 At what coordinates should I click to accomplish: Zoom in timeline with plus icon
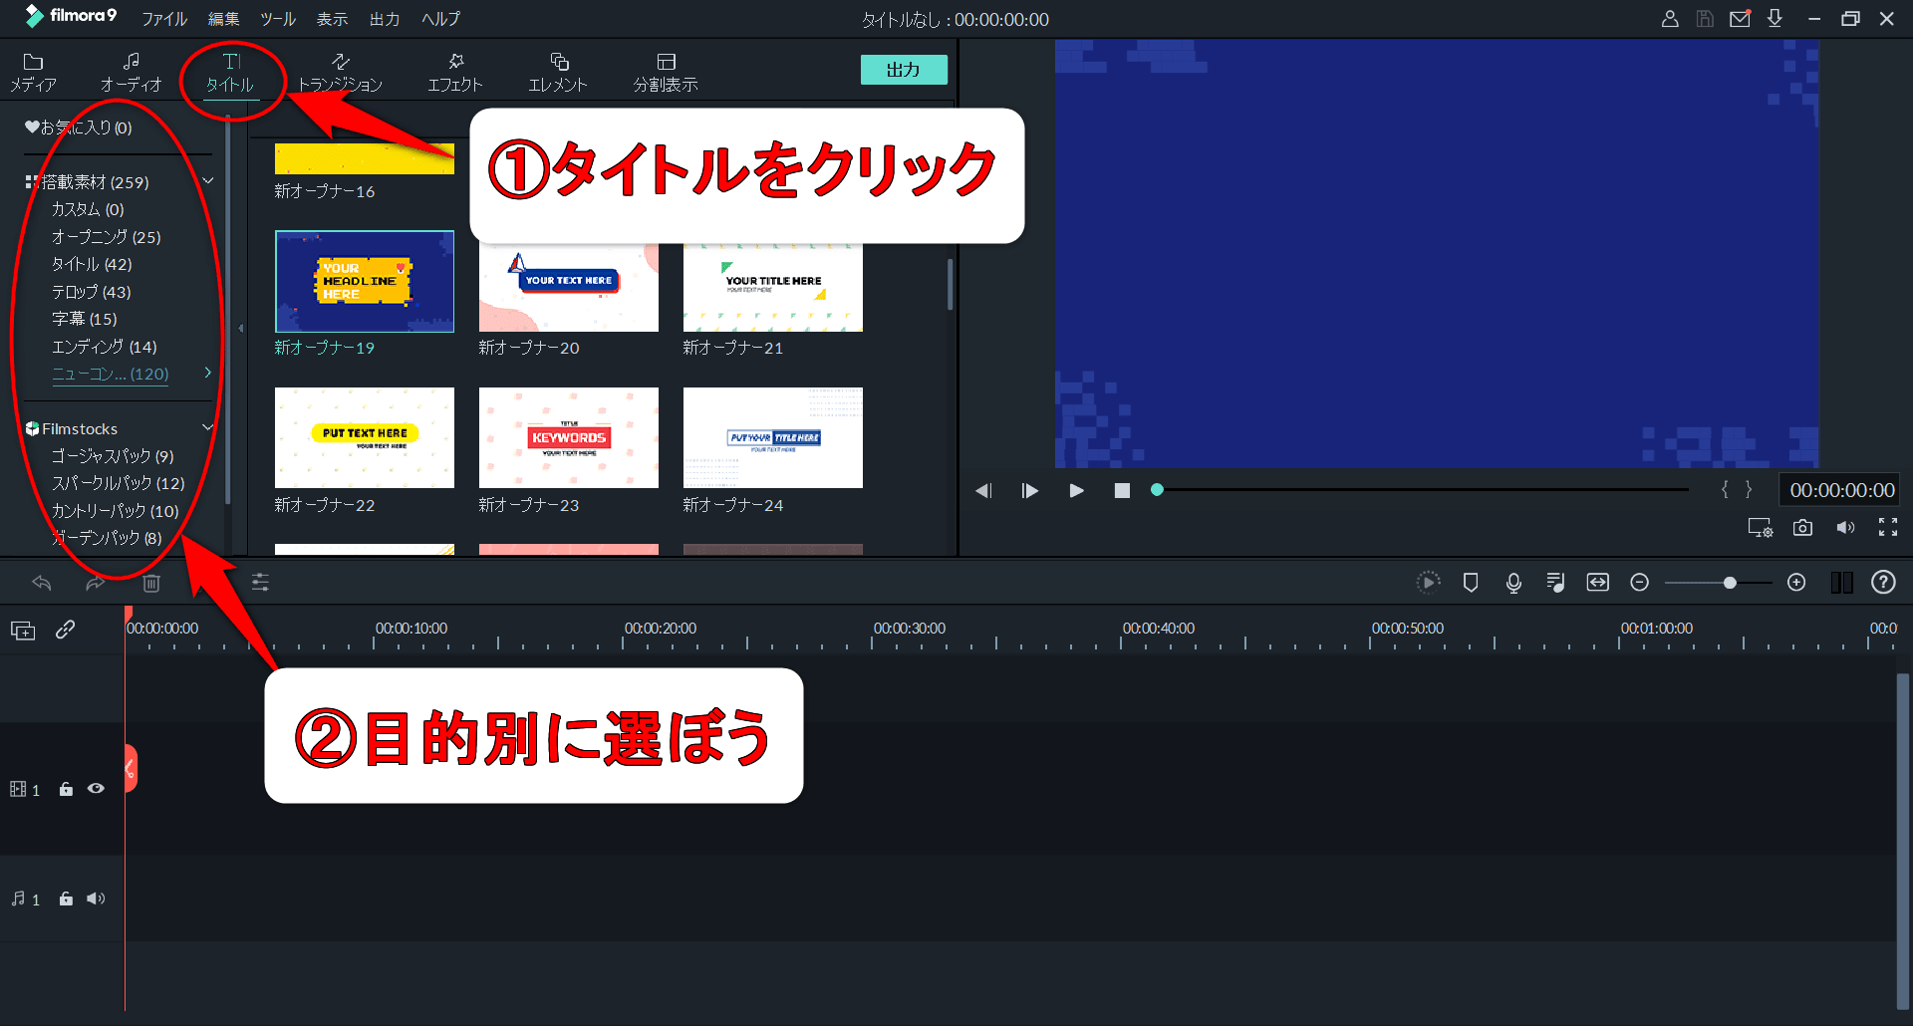[1796, 583]
